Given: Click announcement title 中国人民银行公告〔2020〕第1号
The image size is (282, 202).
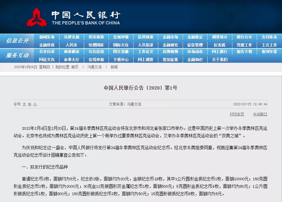Looking at the screenshot, I should click(140, 88).
